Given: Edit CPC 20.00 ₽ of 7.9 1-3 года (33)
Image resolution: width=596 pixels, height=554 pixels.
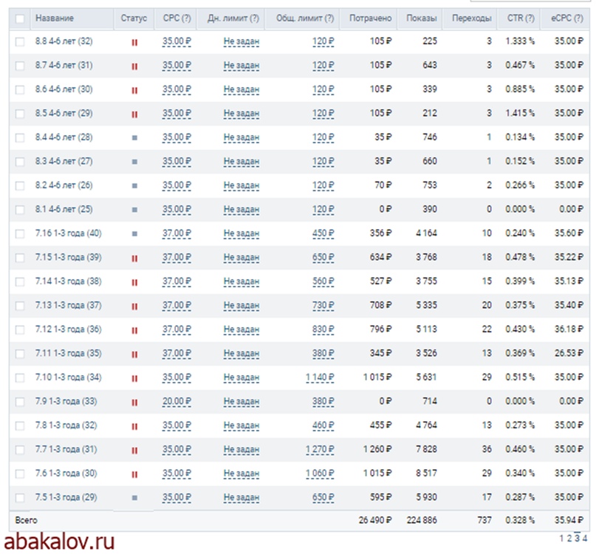Looking at the screenshot, I should pyautogui.click(x=177, y=402).
